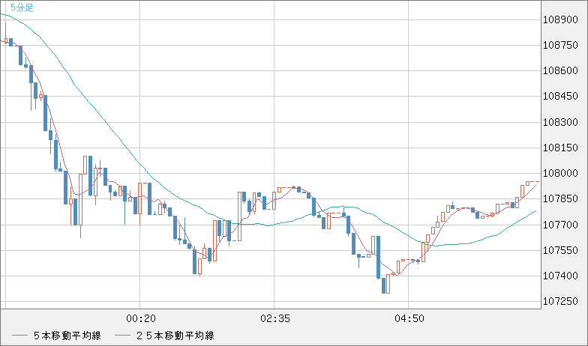Screen dimensions: 588x346
Task: Click the 108000 price axis label
Action: point(560,174)
